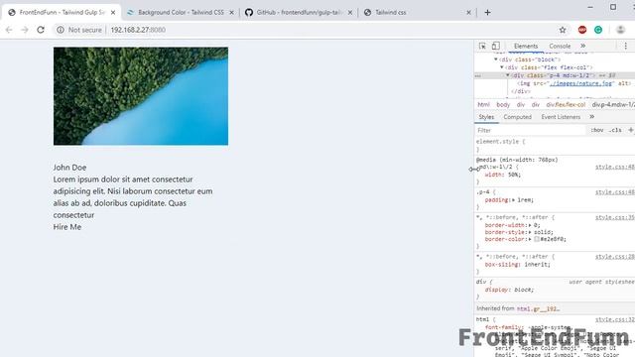Close the FrontEndFunn Tailwind Gulp tab

[113, 13]
